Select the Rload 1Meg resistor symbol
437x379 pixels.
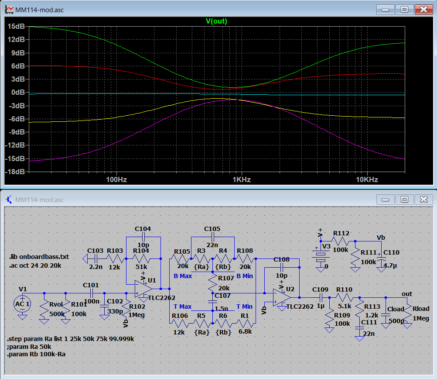(x=407, y=313)
